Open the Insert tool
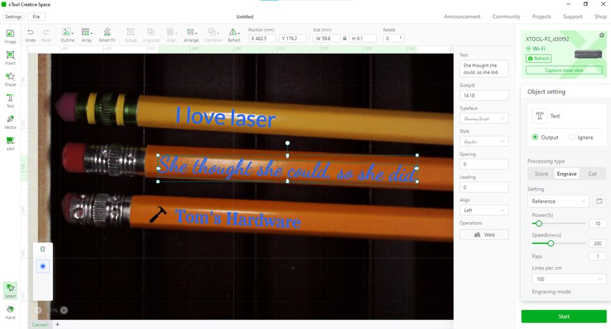Image resolution: width=611 pixels, height=329 pixels. tap(10, 58)
